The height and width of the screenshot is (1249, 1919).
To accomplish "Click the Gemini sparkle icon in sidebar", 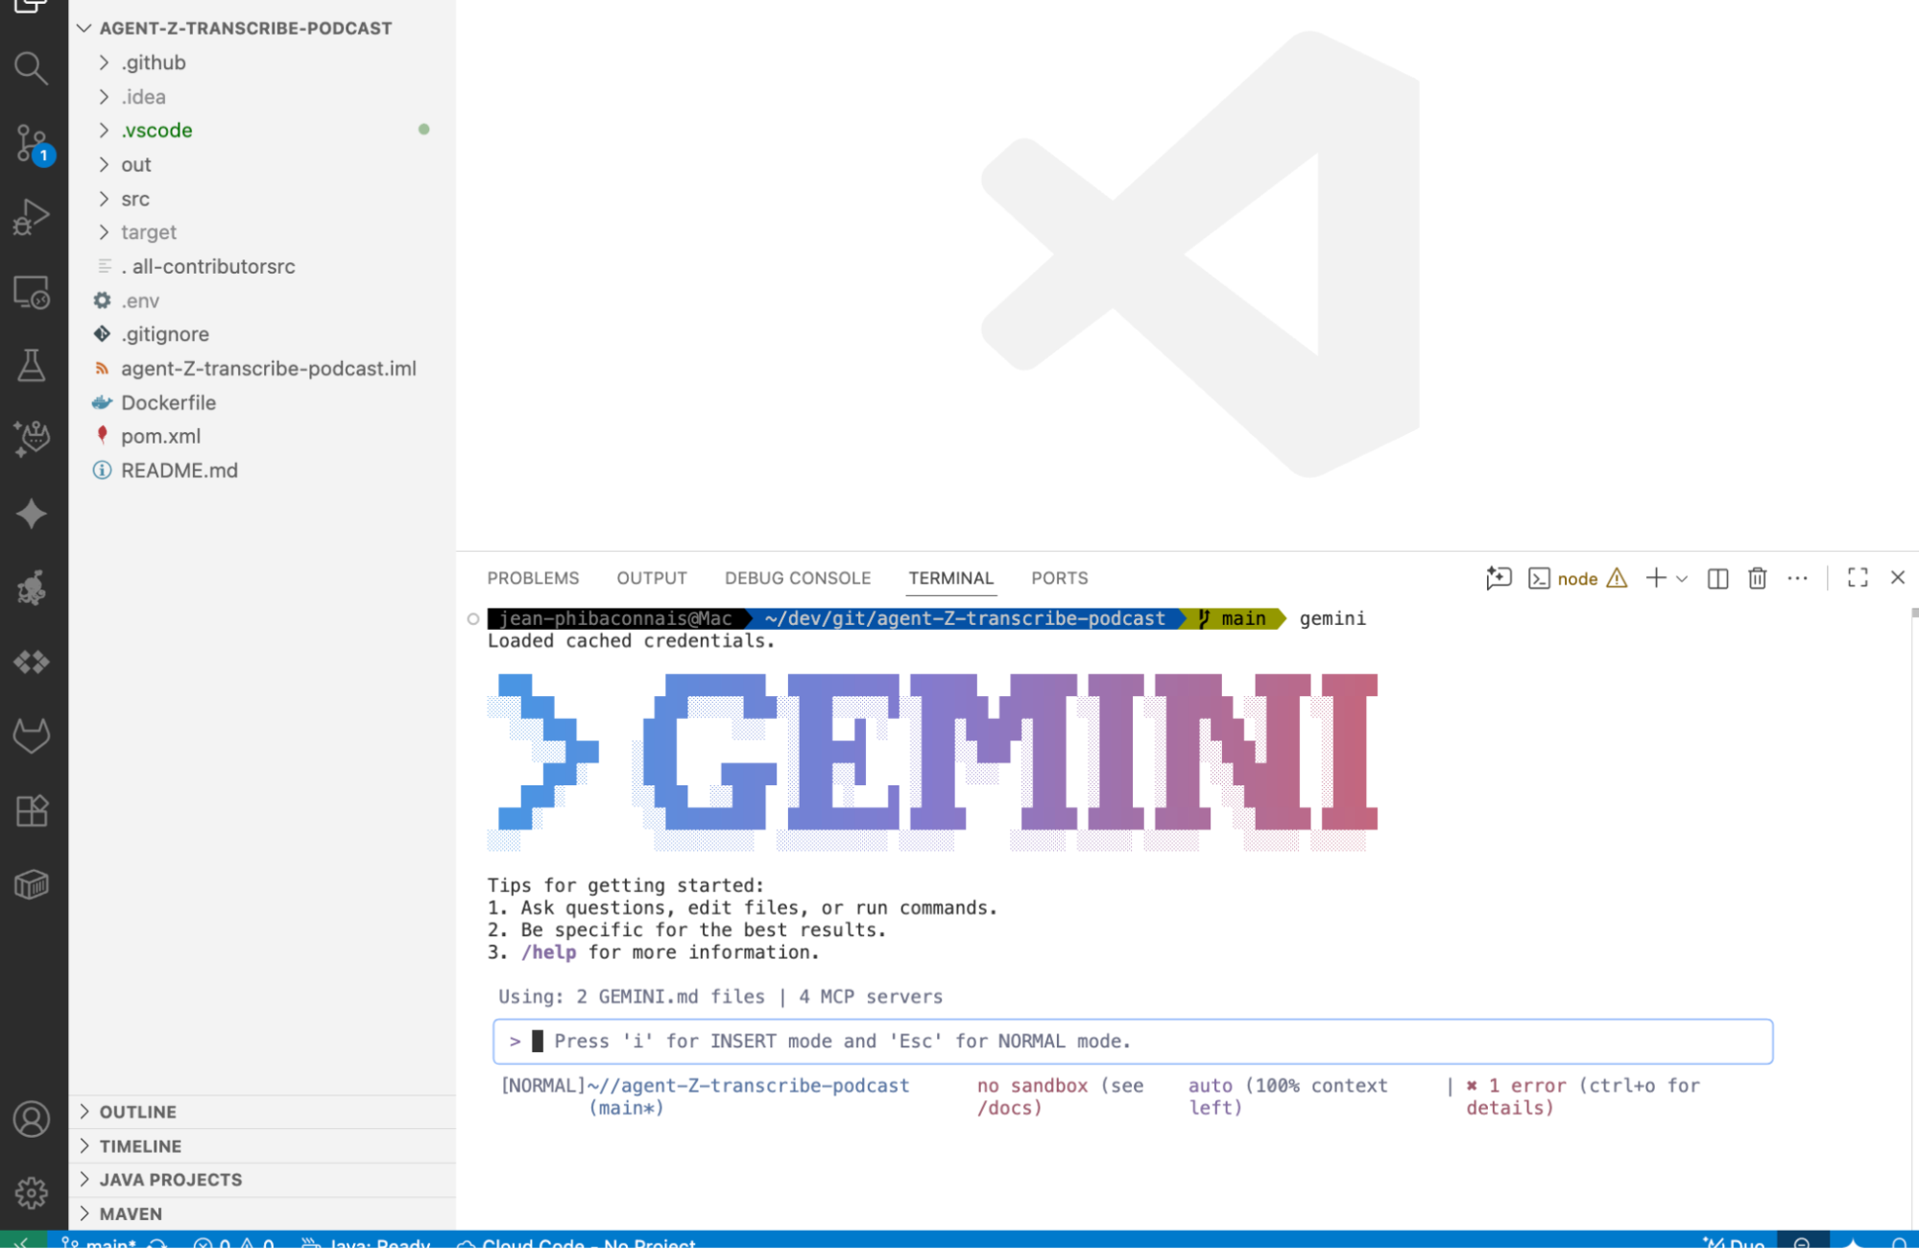I will tap(31, 514).
